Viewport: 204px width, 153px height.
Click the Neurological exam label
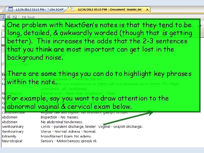pyautogui.click(x=12, y=141)
